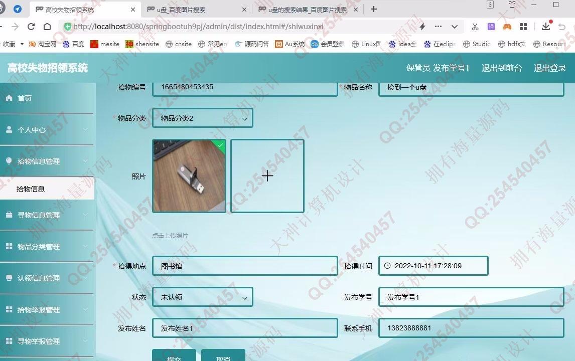
Task: Expand 拾物信息管理 sidebar menu
Action: pyautogui.click(x=47, y=161)
